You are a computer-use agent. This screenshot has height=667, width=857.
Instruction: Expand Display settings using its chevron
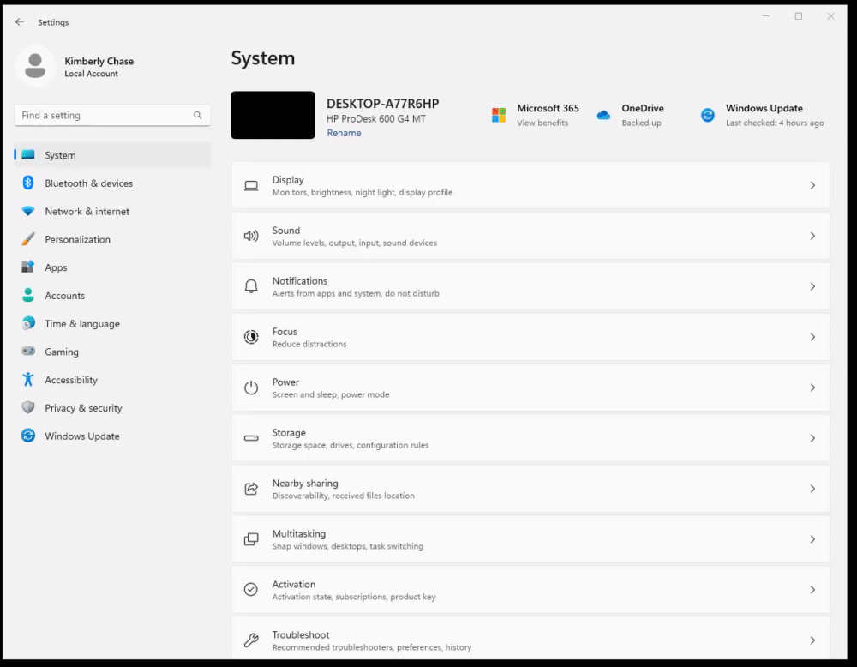coord(812,185)
